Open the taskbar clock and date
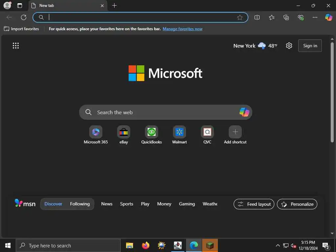This screenshot has width=336, height=252. [308, 245]
